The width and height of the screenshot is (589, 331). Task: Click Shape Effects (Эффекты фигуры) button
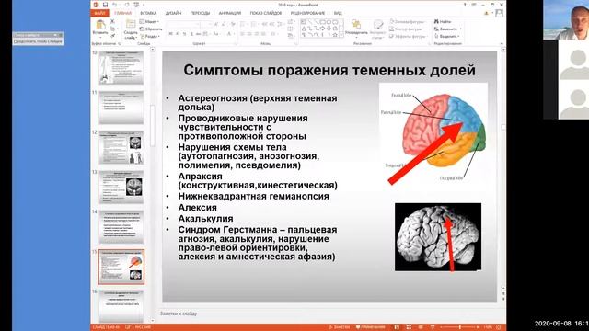(x=409, y=36)
